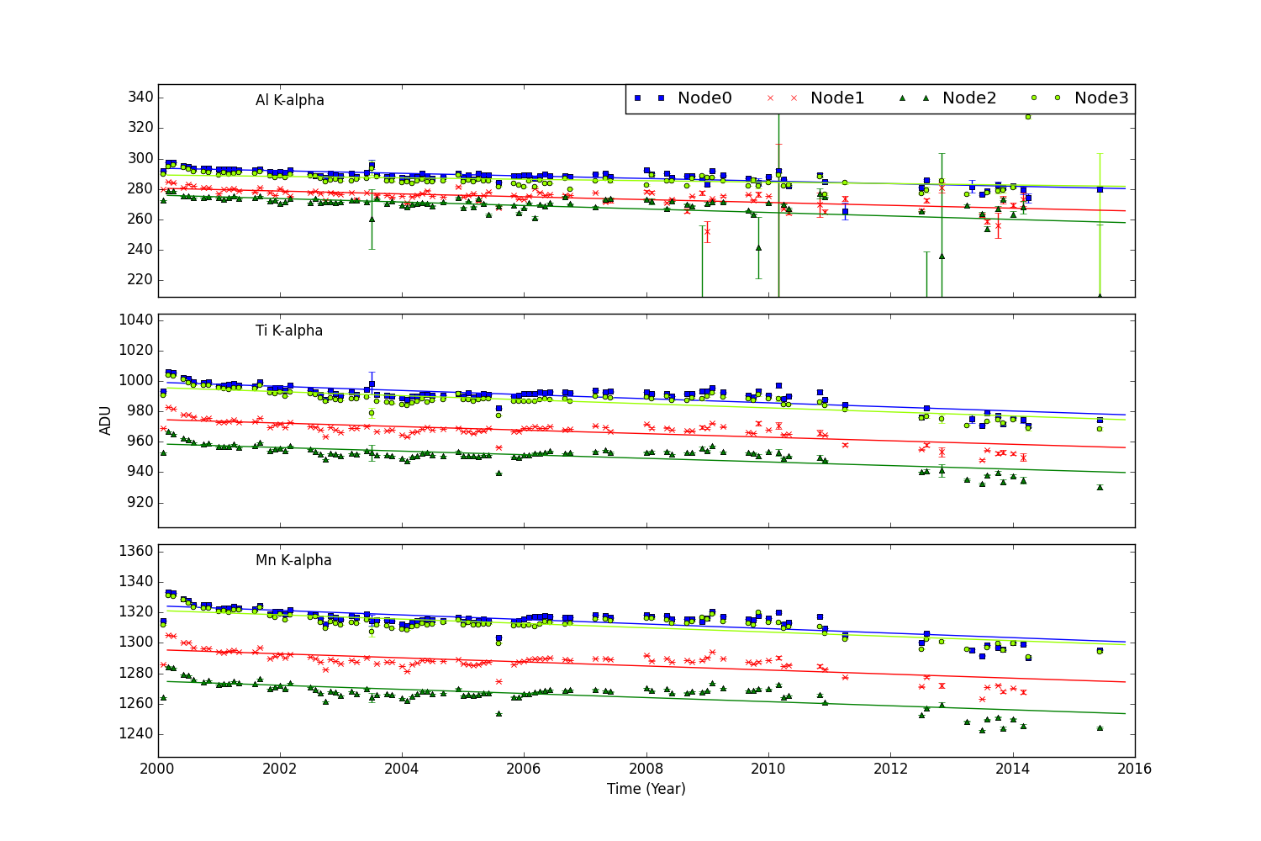Click the ADU y-axis label
The width and height of the screenshot is (1261, 841).
[x=106, y=420]
